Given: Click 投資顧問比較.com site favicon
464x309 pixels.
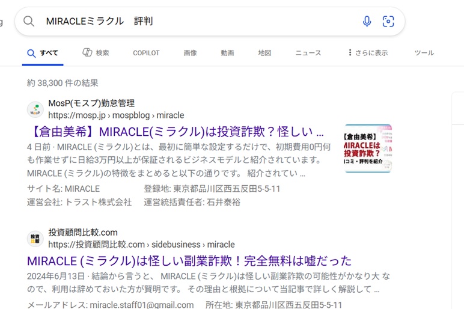Looking at the screenshot, I should 35,239.
